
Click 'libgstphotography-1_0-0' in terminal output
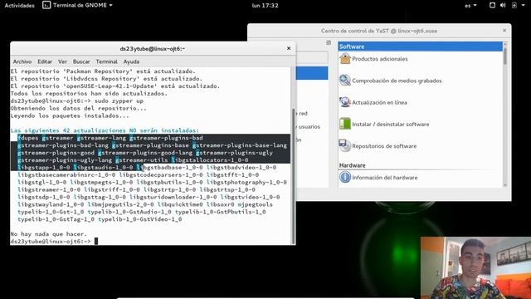click(x=246, y=182)
